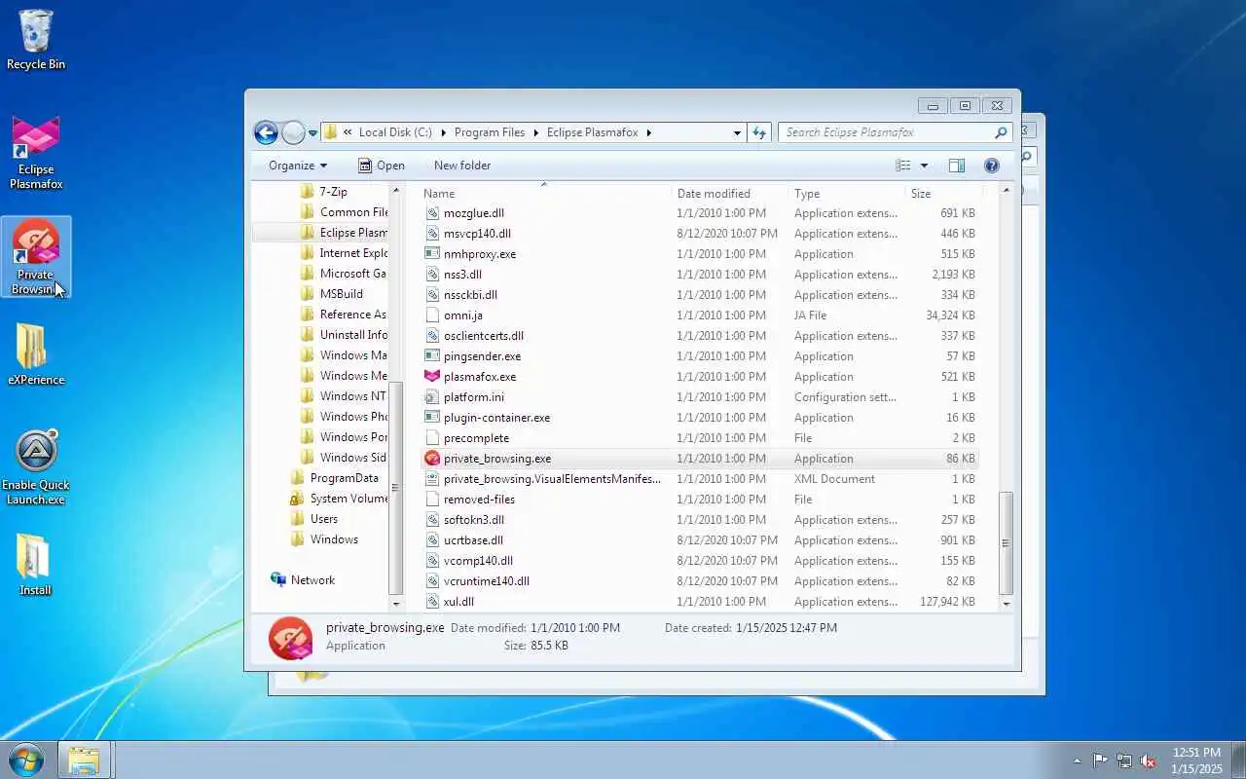Click the Open toolbar button
Screen dimensions: 1246x779
point(381,166)
